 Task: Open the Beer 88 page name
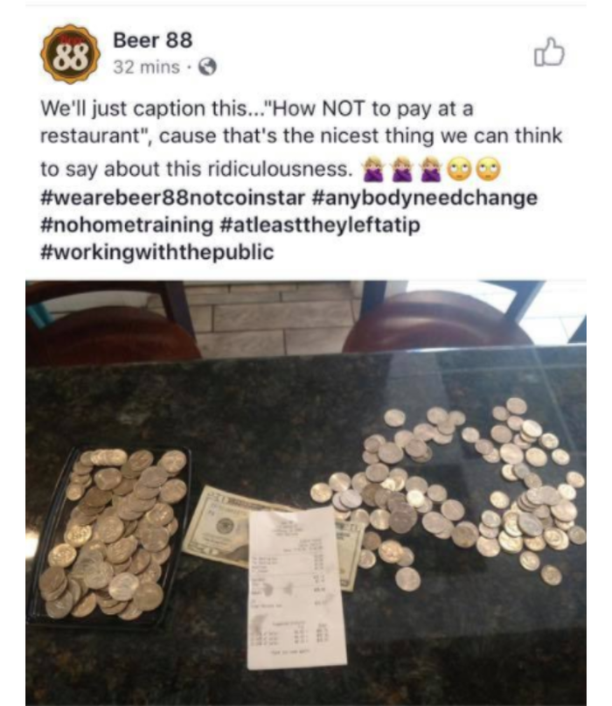[152, 40]
